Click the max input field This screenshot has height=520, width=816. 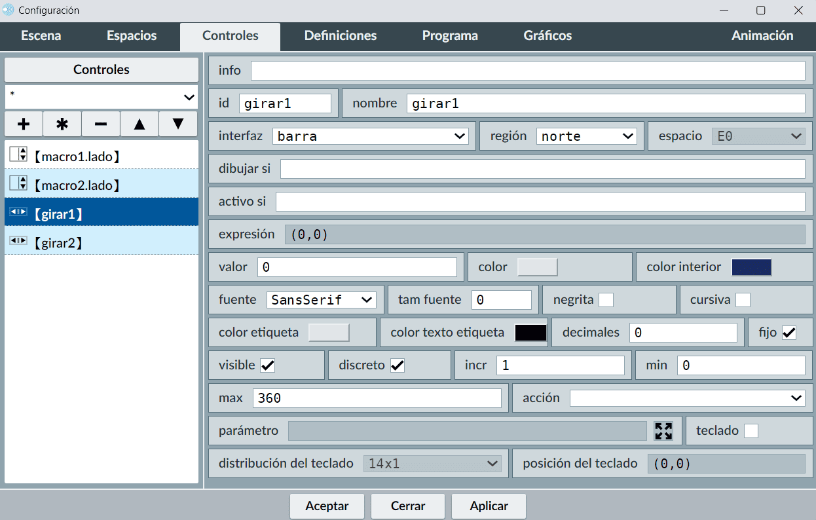pos(377,398)
